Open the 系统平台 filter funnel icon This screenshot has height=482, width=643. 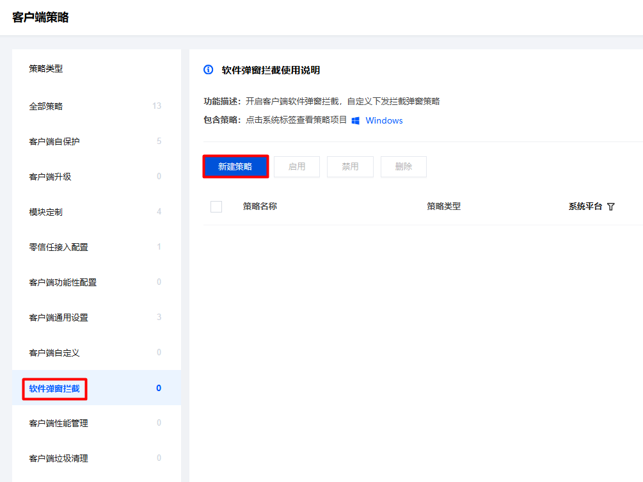point(610,206)
